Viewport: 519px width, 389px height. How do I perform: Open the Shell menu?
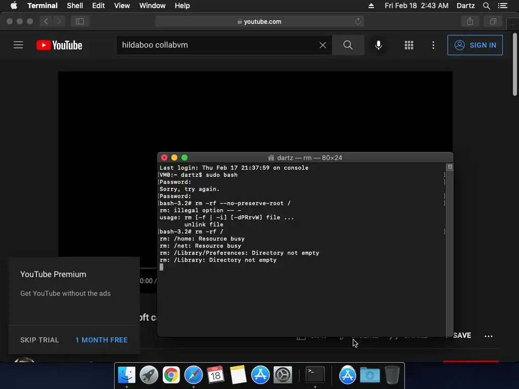[75, 6]
